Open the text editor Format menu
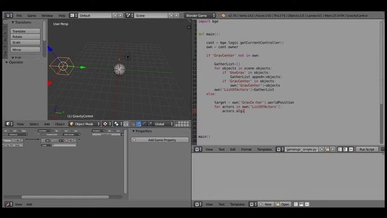Image resolution: width=387 pixels, height=218 pixels. tap(246, 150)
